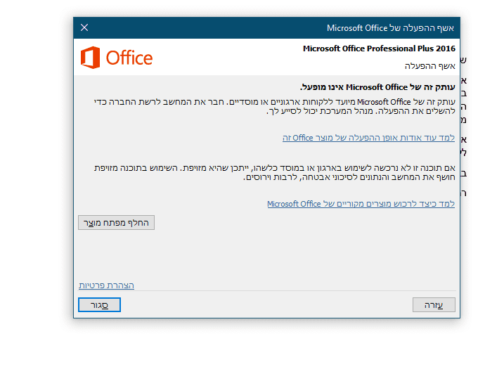The height and width of the screenshot is (374, 504).
Task: Click the empty space above the privacy link
Action: 267,257
